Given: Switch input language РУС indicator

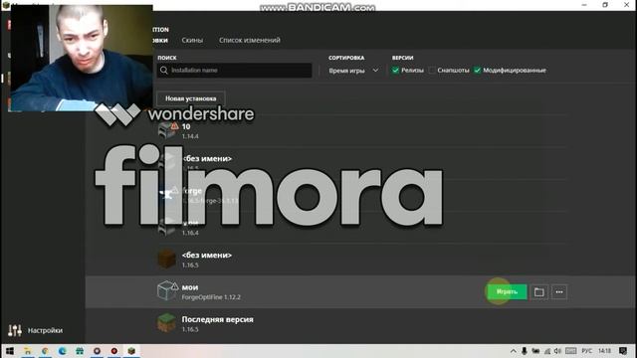Looking at the screenshot, I should (586, 351).
